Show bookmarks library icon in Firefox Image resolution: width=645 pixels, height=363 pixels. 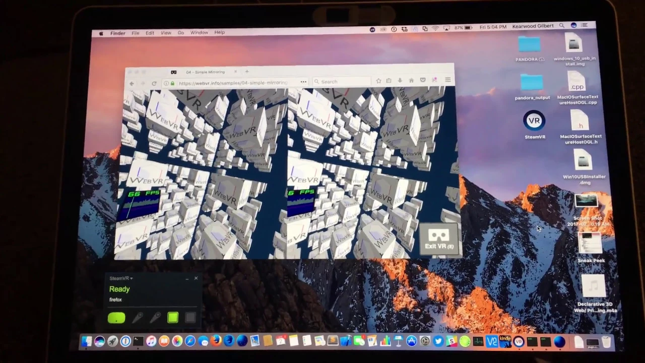[x=389, y=81]
